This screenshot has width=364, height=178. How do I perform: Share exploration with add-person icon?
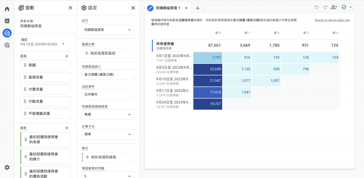pyautogui.click(x=334, y=7)
